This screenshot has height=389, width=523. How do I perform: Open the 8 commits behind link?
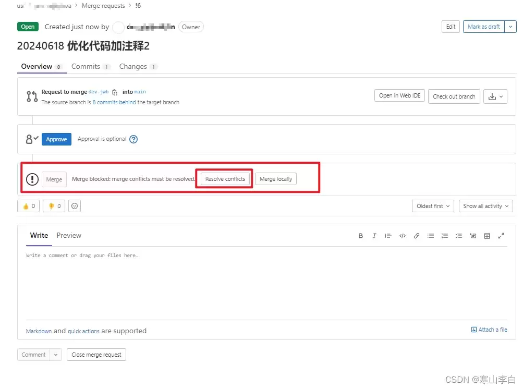(114, 102)
